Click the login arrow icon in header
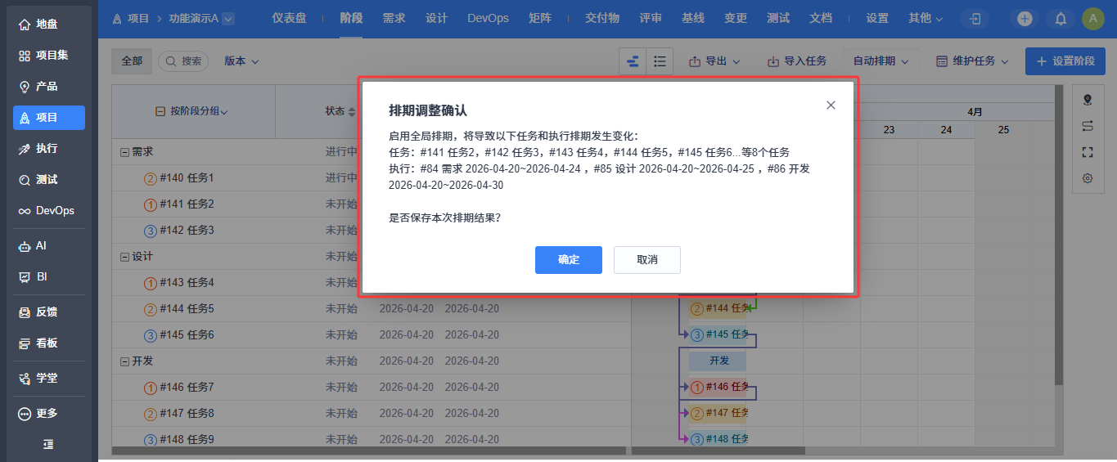The width and height of the screenshot is (1117, 462). (975, 19)
